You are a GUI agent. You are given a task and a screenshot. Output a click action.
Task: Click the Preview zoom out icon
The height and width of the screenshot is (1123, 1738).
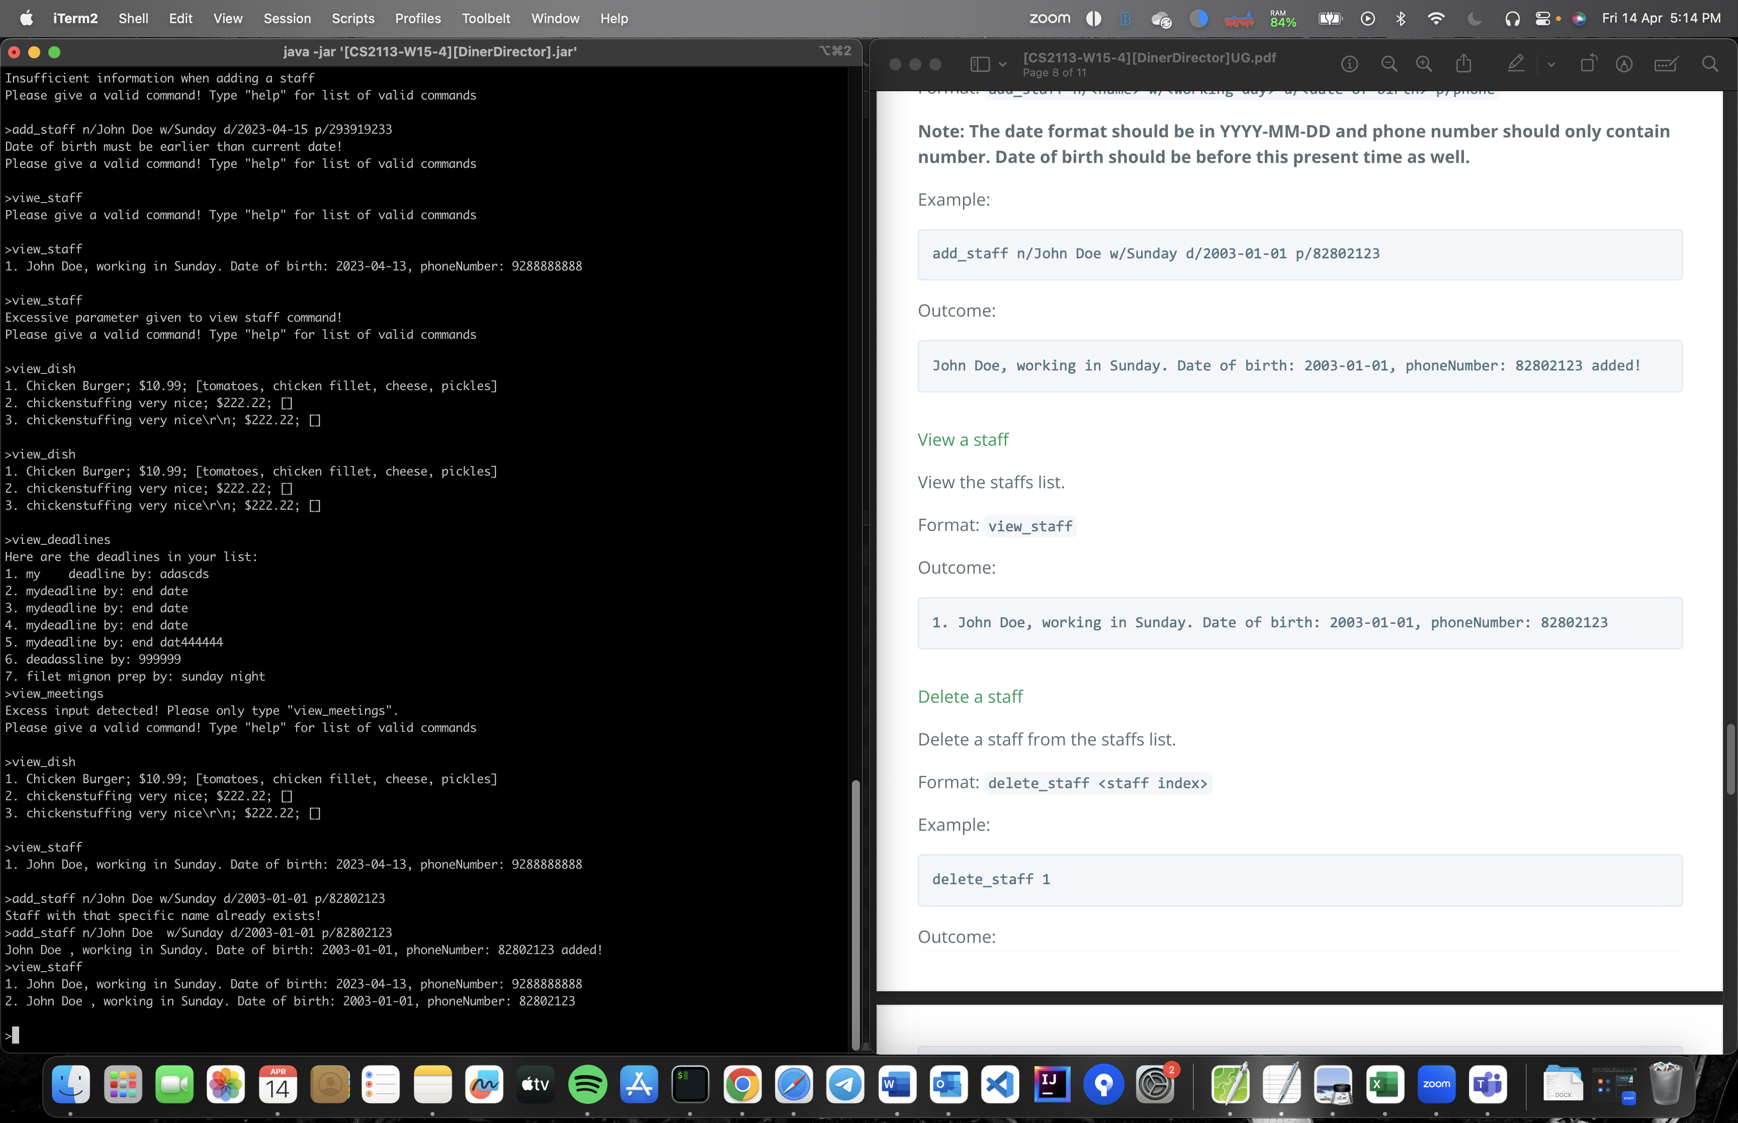tap(1388, 64)
